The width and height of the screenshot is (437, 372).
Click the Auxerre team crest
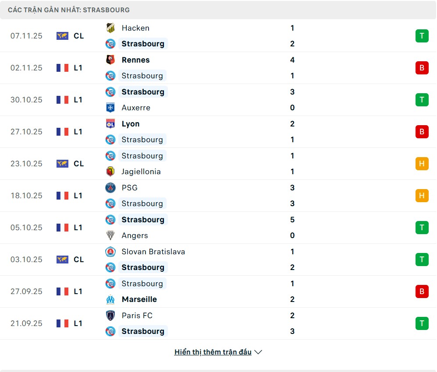(110, 108)
